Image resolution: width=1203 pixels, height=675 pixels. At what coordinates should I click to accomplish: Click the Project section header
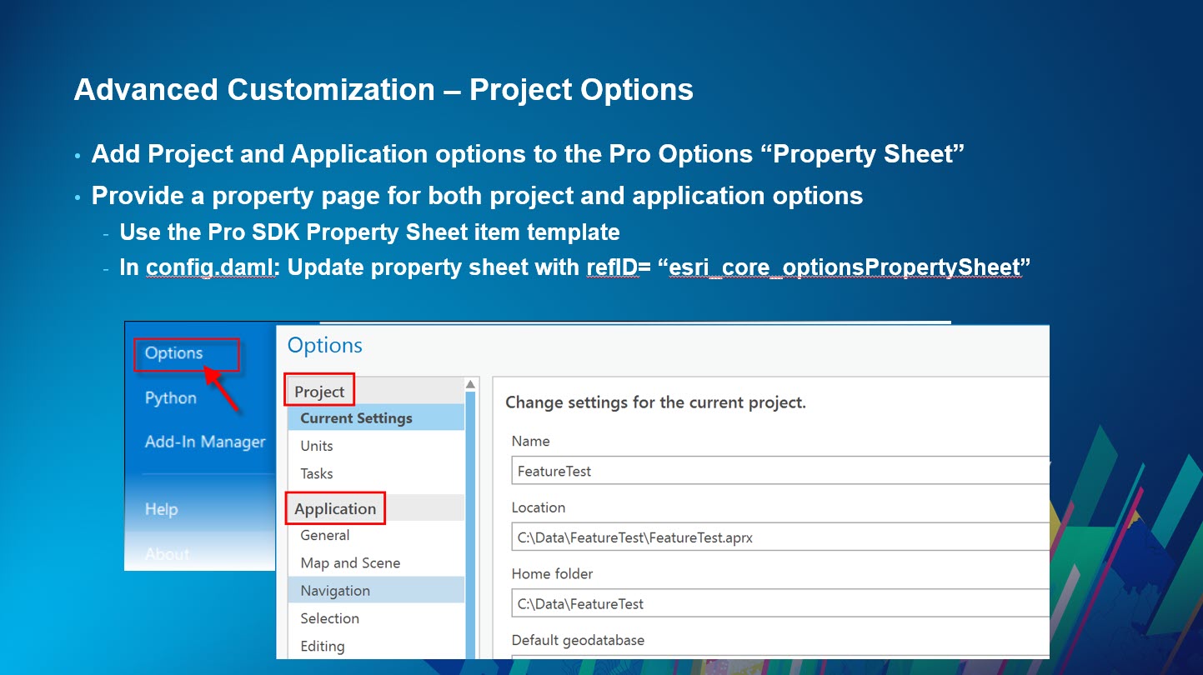coord(318,390)
